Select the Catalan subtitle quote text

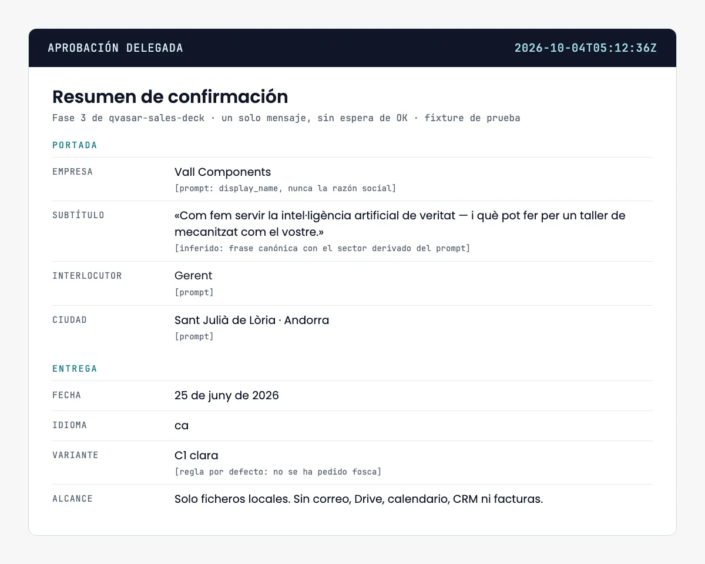point(400,223)
